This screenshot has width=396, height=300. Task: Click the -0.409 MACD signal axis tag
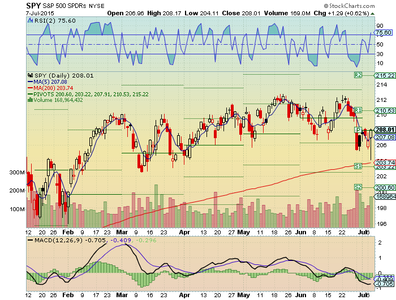pyautogui.click(x=384, y=279)
